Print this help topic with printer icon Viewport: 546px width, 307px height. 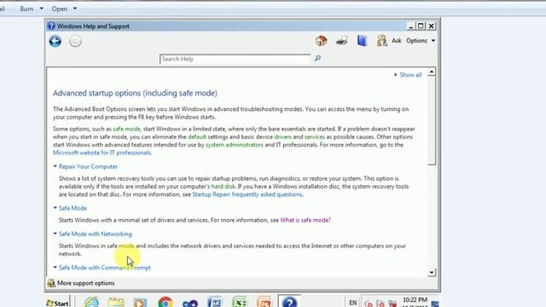pos(341,41)
